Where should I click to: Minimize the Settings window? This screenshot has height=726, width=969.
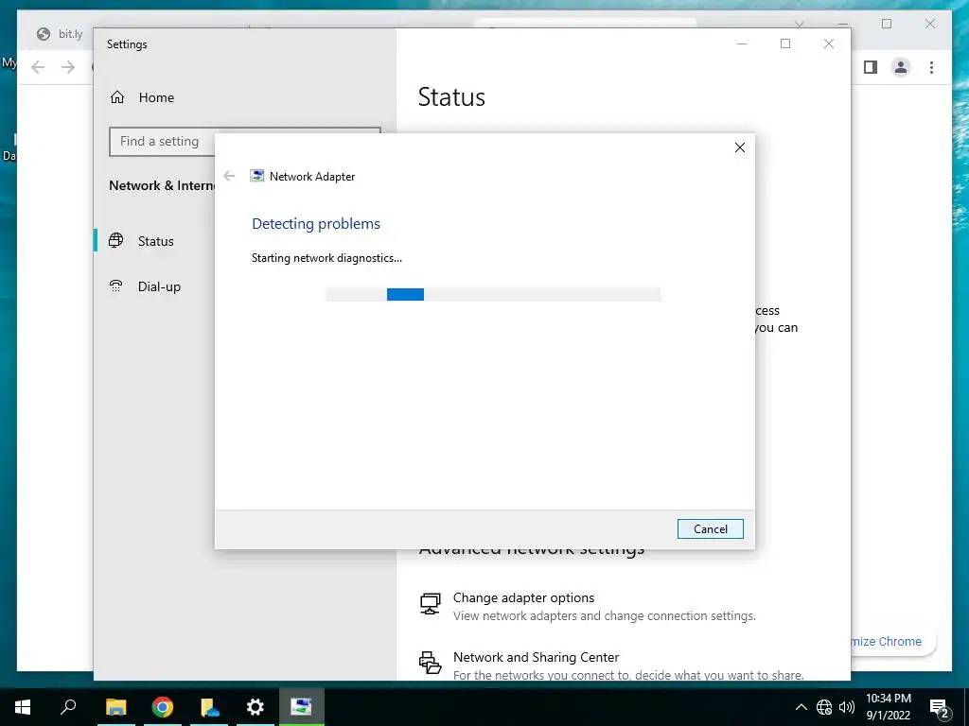[742, 43]
